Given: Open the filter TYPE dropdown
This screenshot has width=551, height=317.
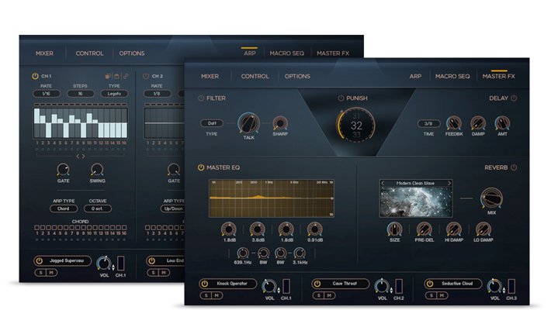Looking at the screenshot, I should 212,122.
